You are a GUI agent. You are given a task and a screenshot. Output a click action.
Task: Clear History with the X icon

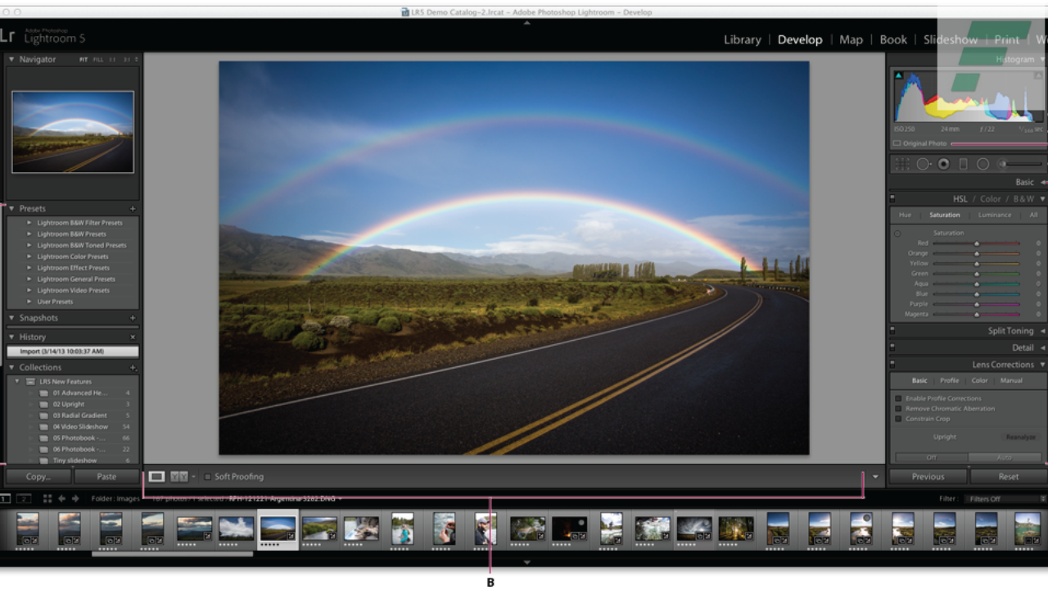(133, 337)
